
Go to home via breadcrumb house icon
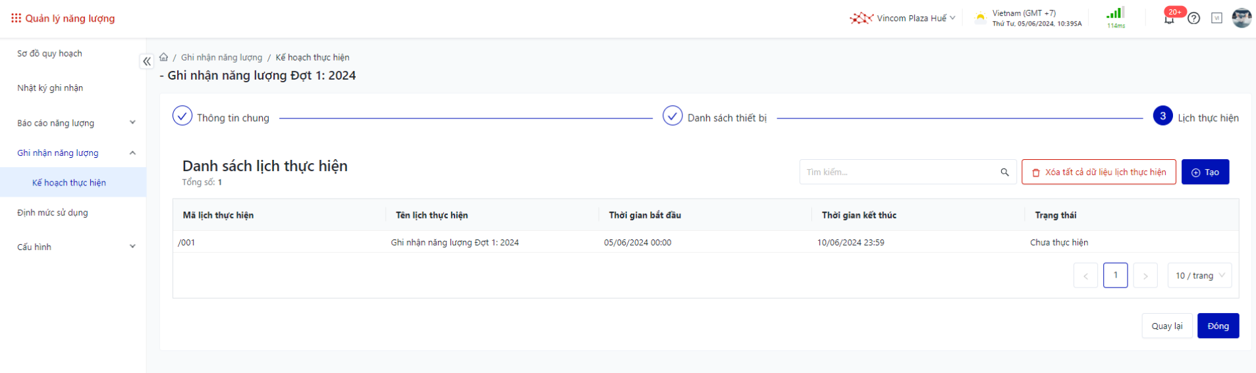[x=164, y=57]
